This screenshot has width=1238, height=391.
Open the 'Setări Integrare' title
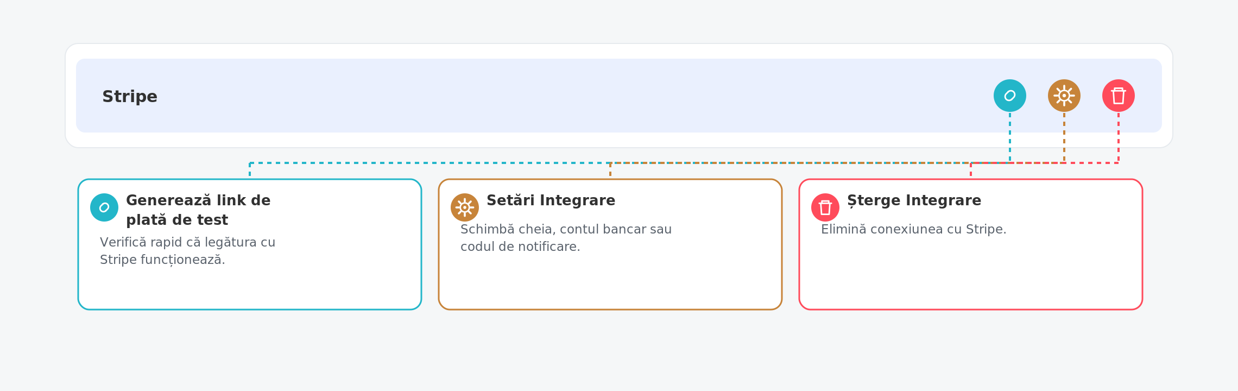(x=551, y=200)
